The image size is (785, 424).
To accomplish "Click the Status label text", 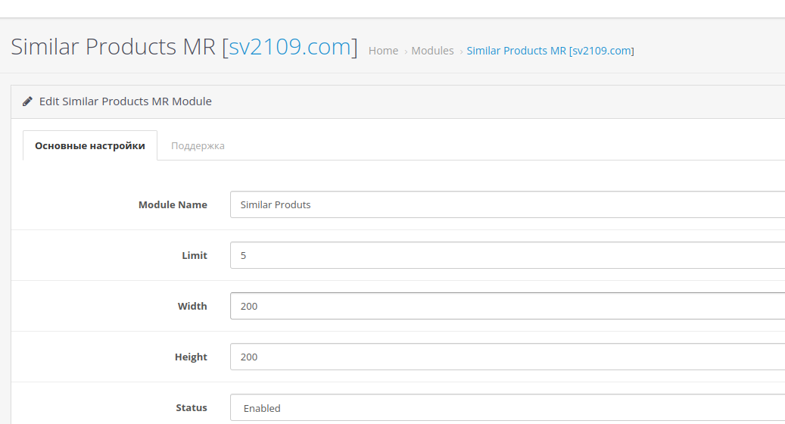I will tap(192, 407).
